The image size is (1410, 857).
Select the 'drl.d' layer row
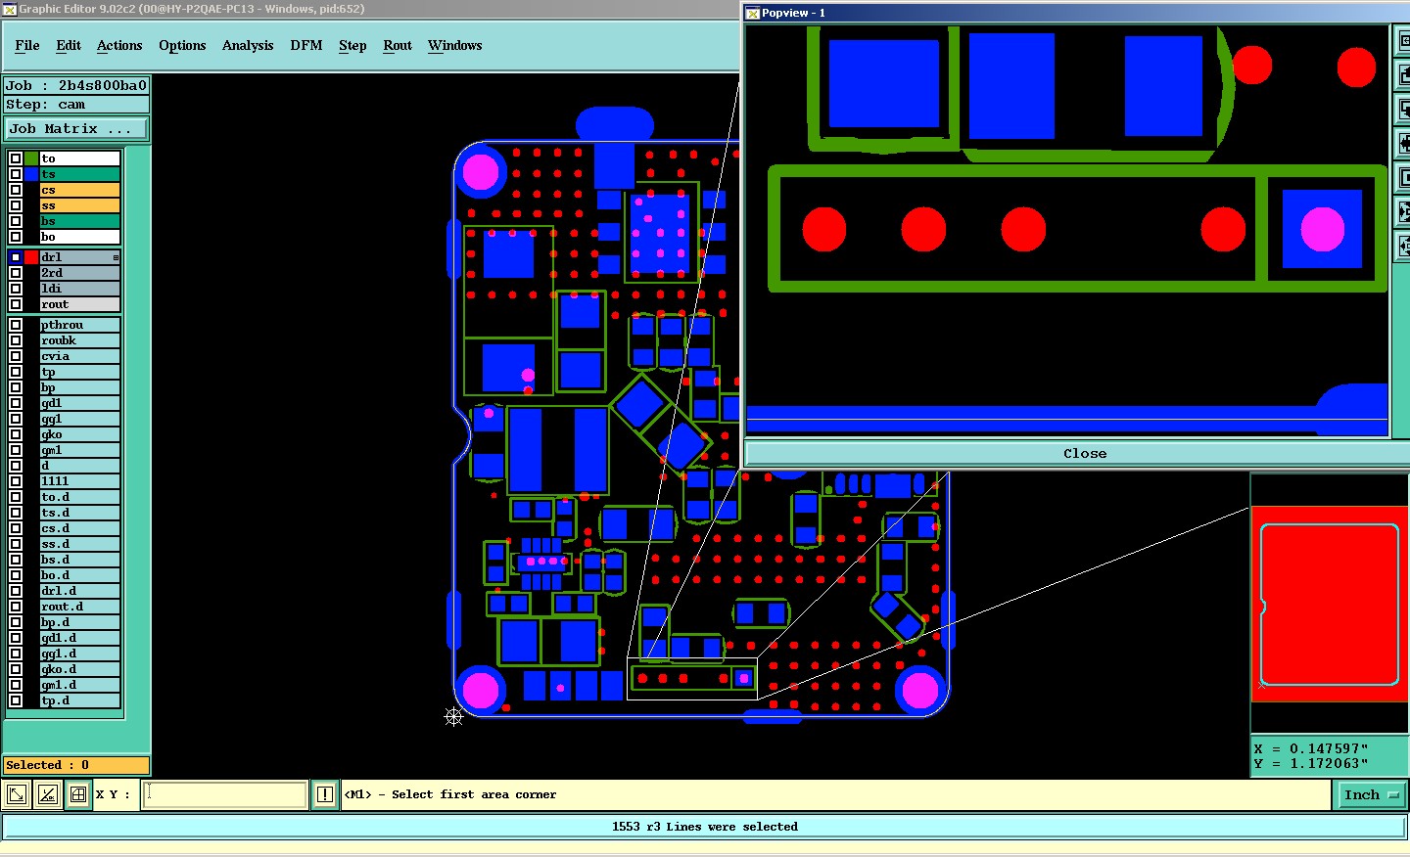click(x=79, y=591)
